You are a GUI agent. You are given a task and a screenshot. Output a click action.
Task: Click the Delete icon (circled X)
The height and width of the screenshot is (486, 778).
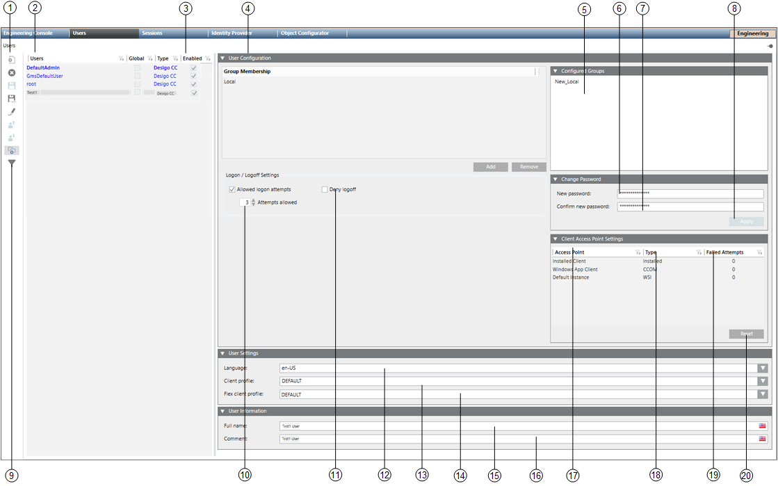tap(12, 72)
